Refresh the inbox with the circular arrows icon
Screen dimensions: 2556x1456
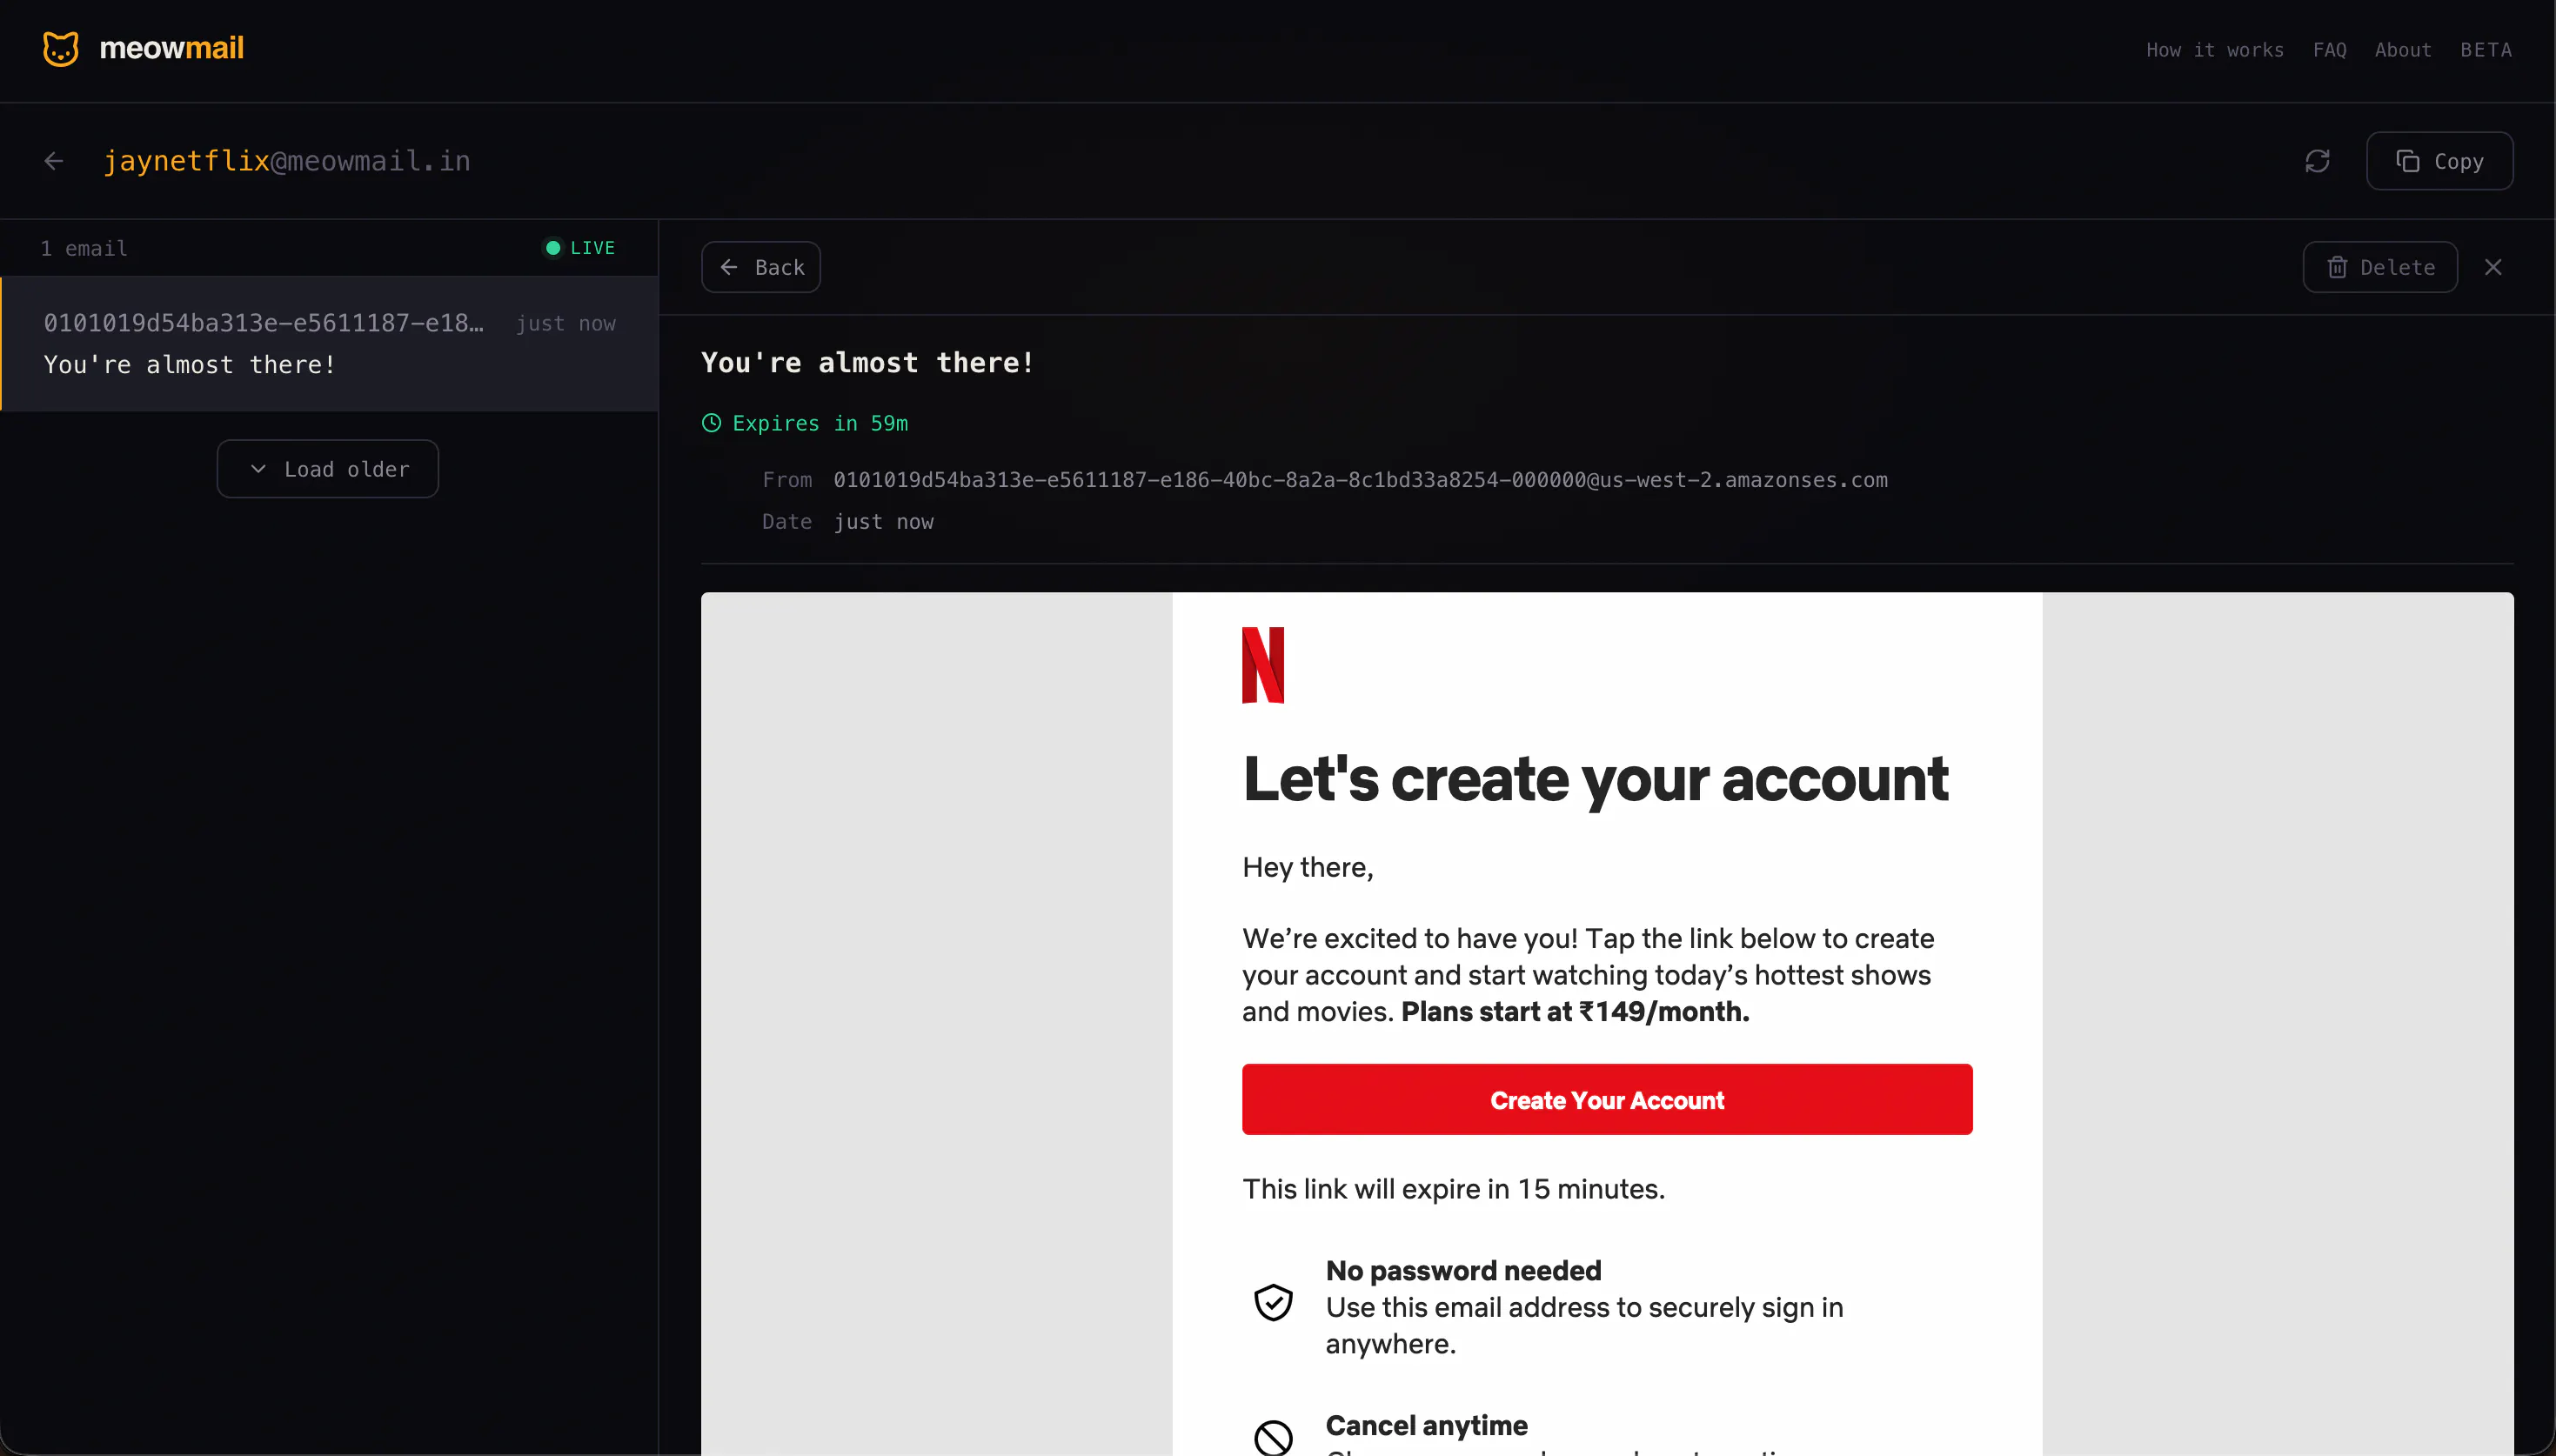click(x=2317, y=161)
